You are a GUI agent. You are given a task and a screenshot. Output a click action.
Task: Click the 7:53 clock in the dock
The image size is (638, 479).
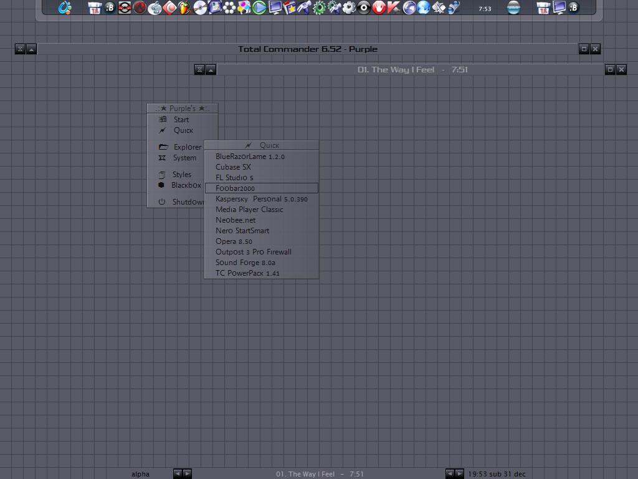[485, 9]
